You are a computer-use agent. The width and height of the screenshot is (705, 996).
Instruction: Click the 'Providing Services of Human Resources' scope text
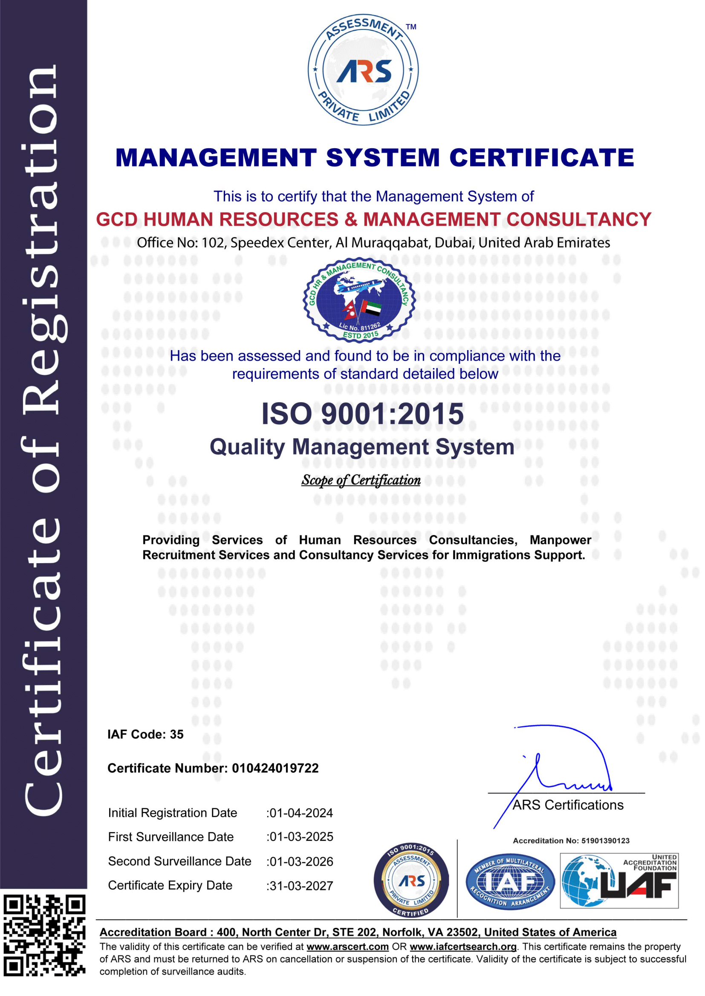pos(367,547)
